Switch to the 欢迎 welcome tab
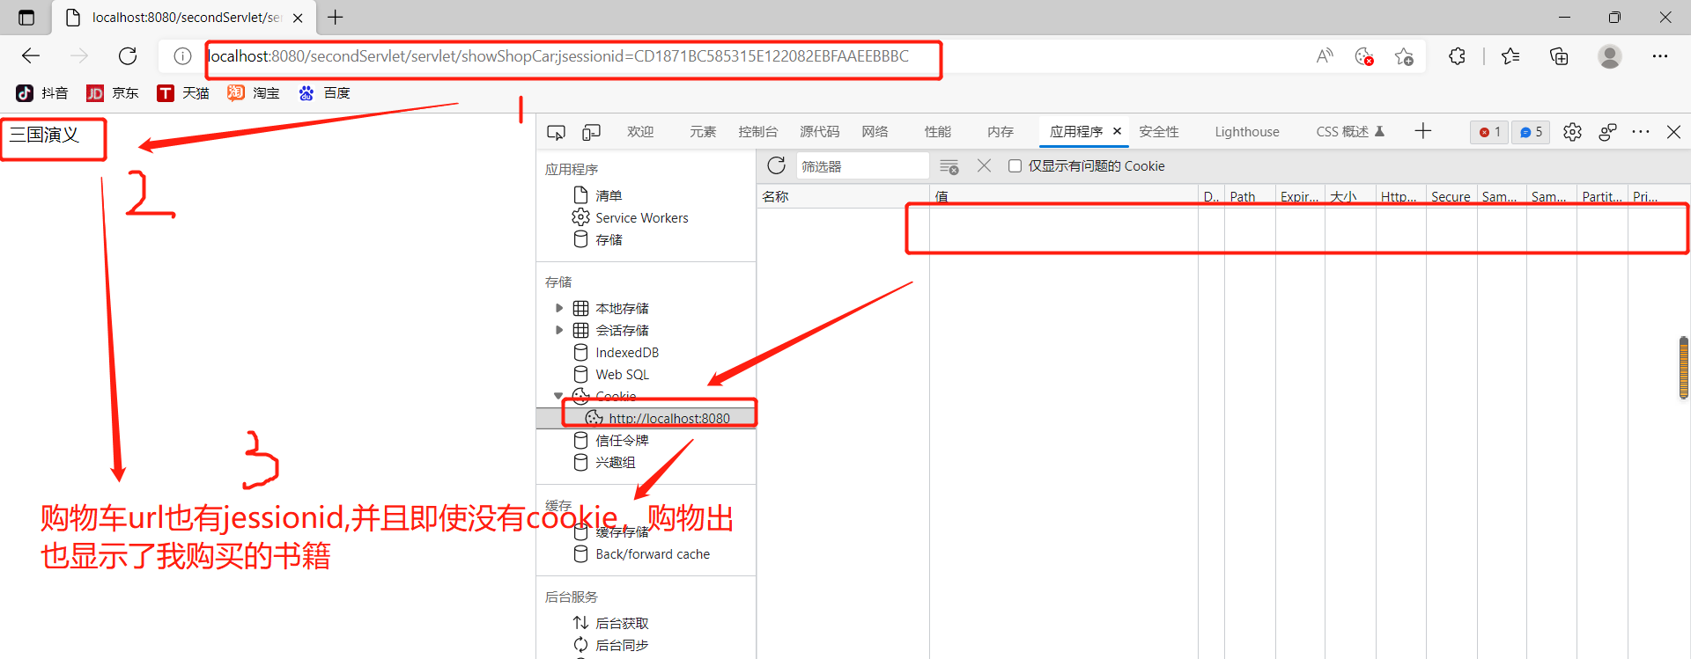This screenshot has width=1691, height=659. tap(640, 132)
